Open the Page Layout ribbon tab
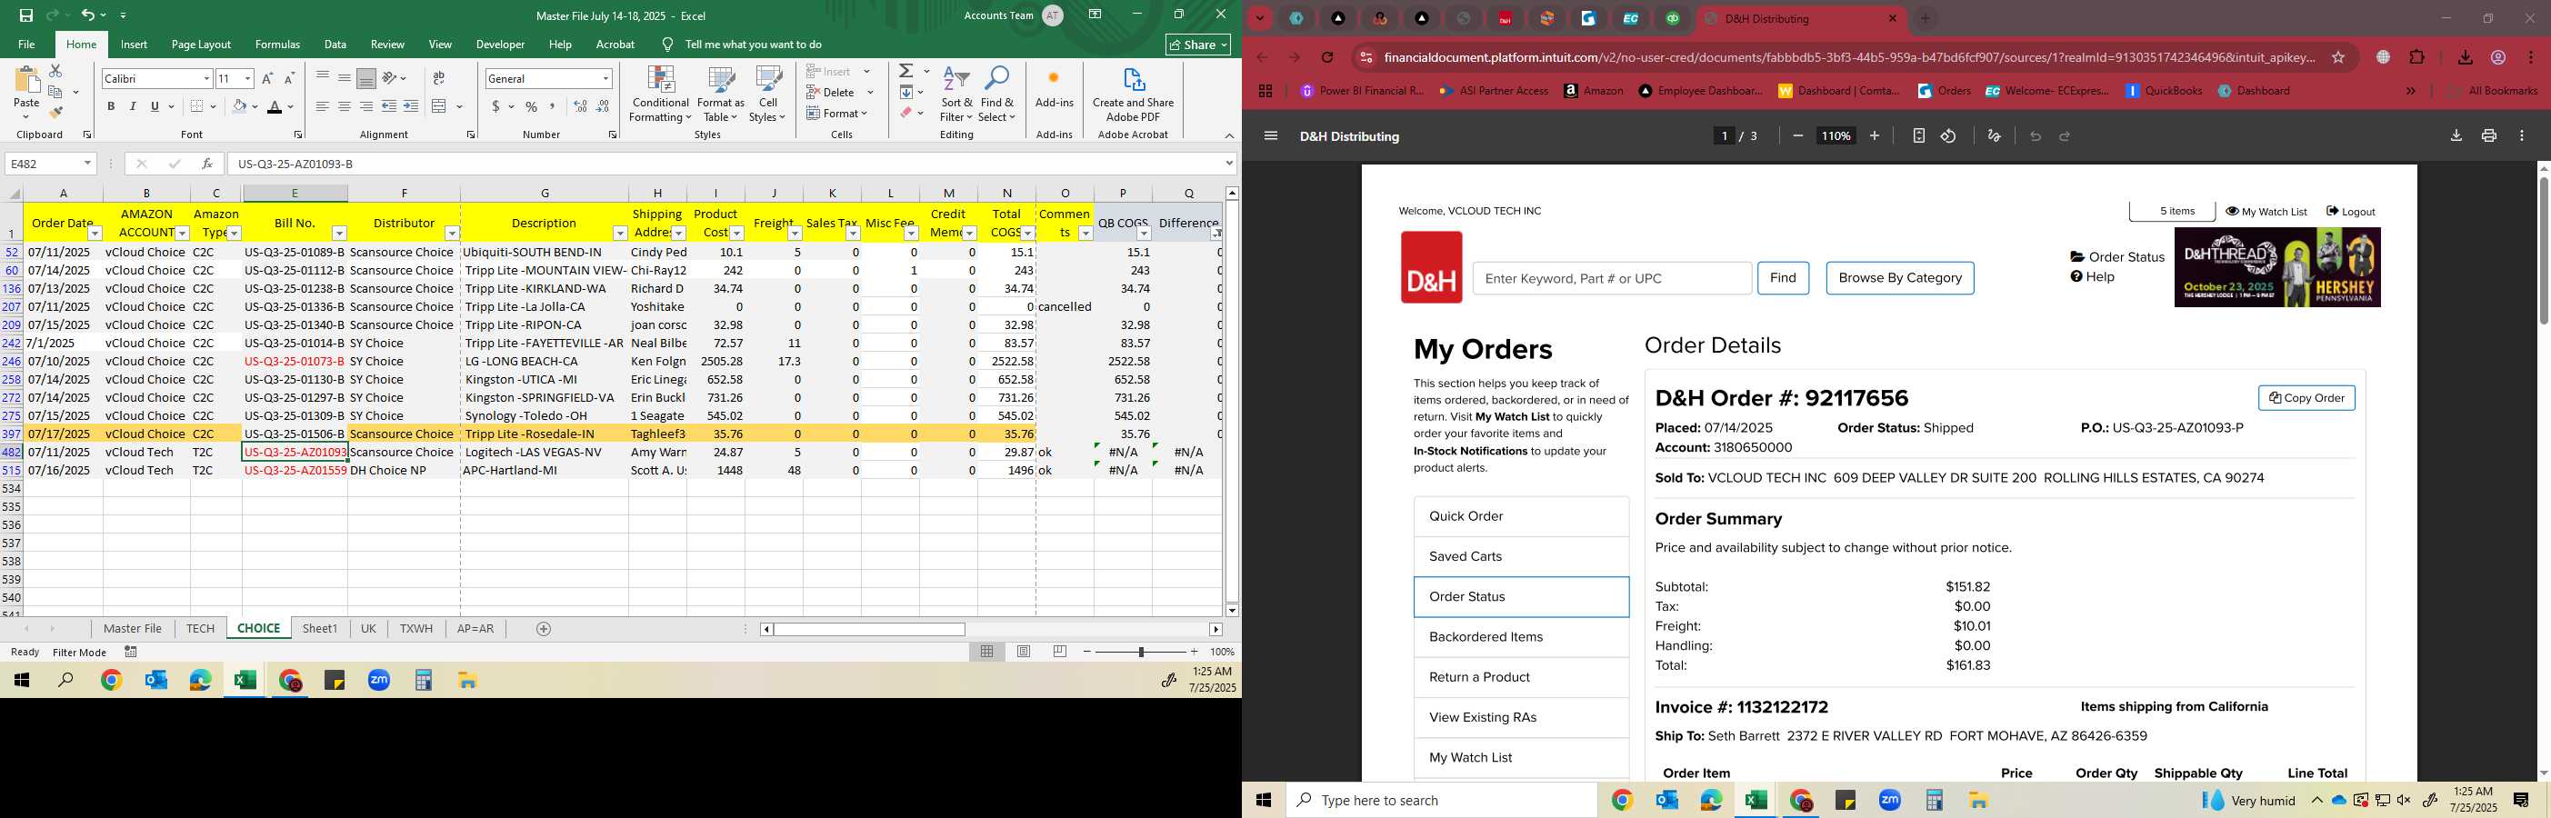The image size is (2551, 818). click(x=201, y=45)
